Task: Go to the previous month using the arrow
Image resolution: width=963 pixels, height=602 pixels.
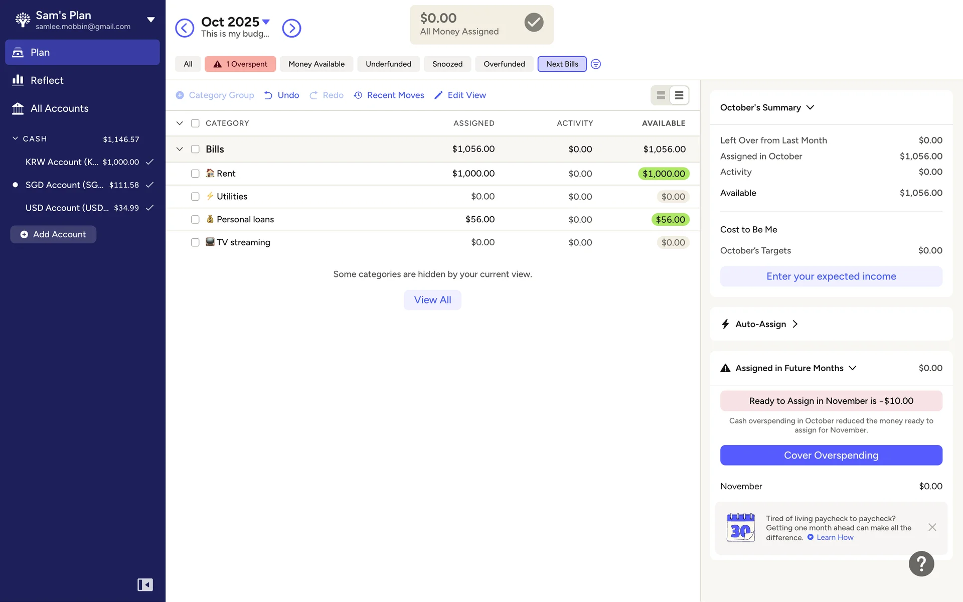Action: click(x=185, y=28)
